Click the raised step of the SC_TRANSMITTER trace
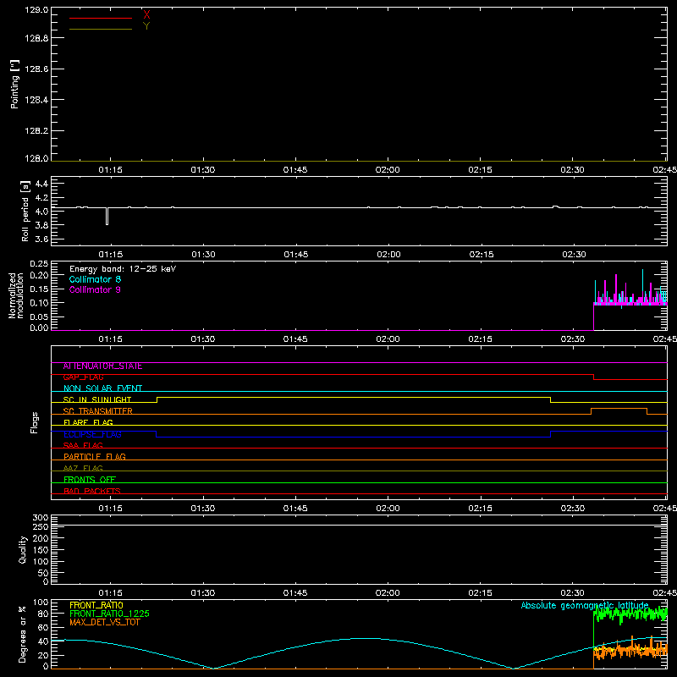The width and height of the screenshot is (677, 677). tap(619, 409)
